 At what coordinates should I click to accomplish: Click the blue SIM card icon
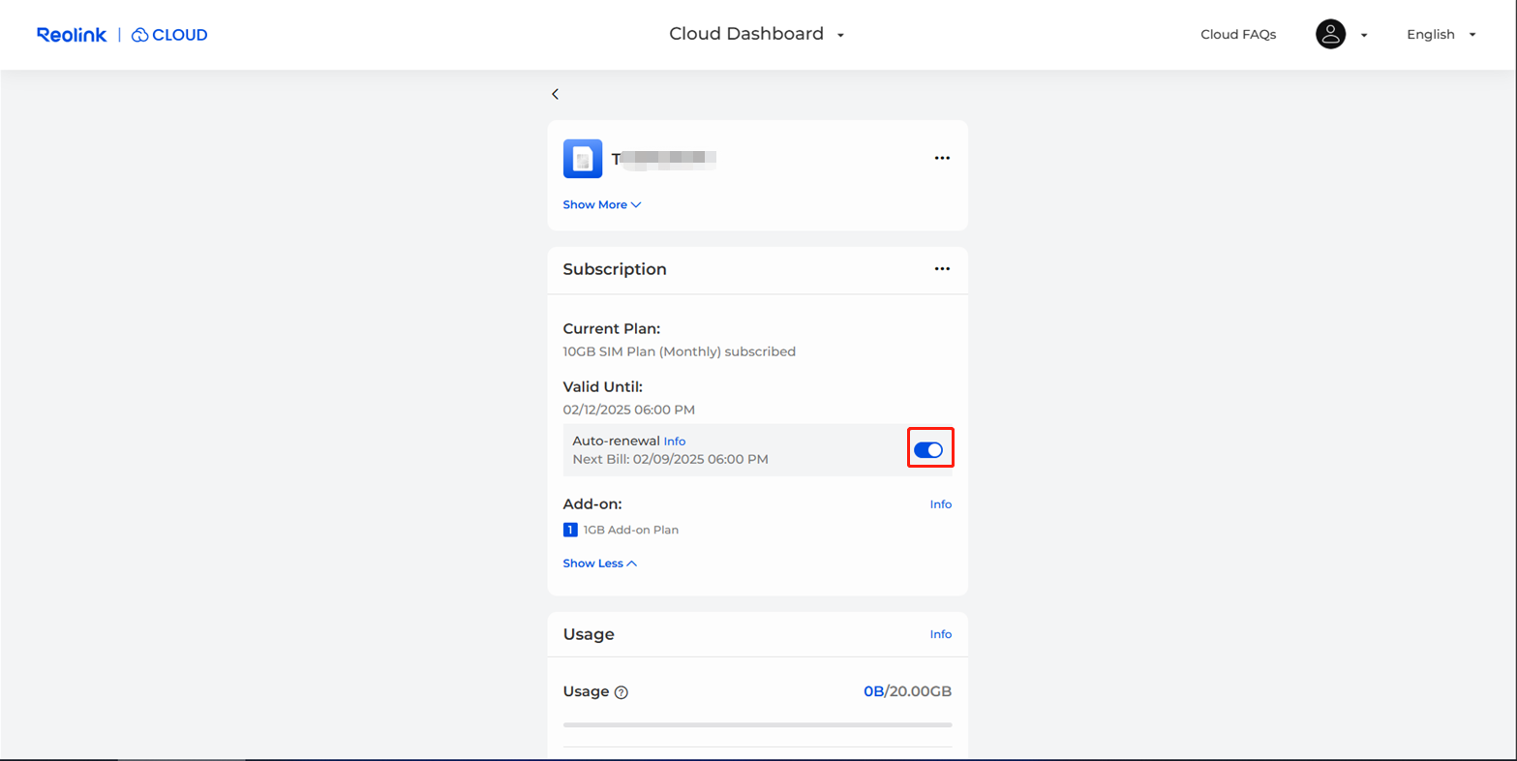coord(583,159)
